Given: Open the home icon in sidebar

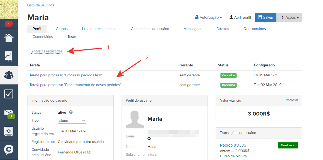Looking at the screenshot, I should pyautogui.click(x=9, y=38).
